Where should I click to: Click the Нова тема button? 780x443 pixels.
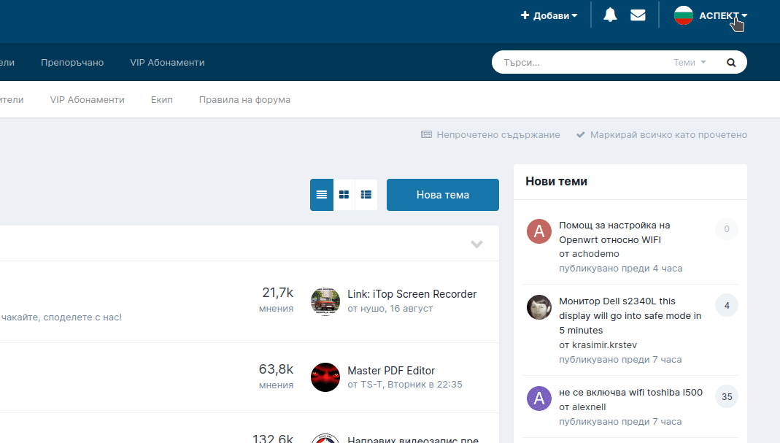443,195
